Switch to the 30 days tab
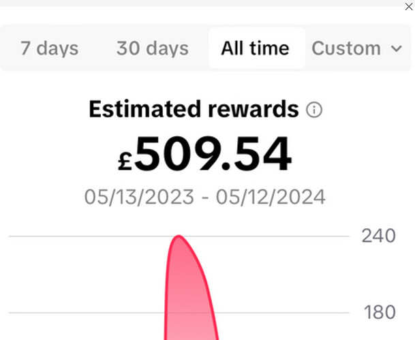The image size is (415, 340). 153,48
